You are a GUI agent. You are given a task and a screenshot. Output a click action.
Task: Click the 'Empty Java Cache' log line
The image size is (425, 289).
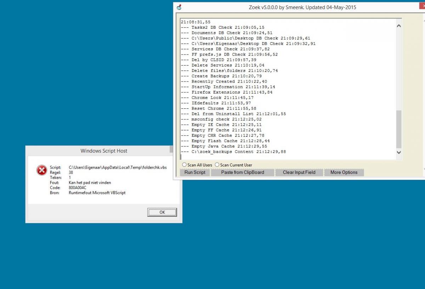pyautogui.click(x=224, y=146)
